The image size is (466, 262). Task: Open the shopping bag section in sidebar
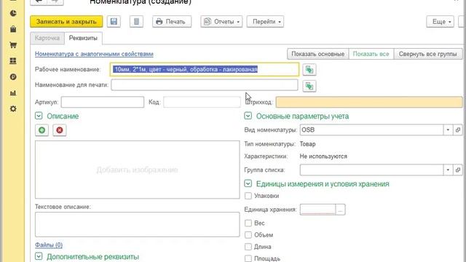click(13, 29)
